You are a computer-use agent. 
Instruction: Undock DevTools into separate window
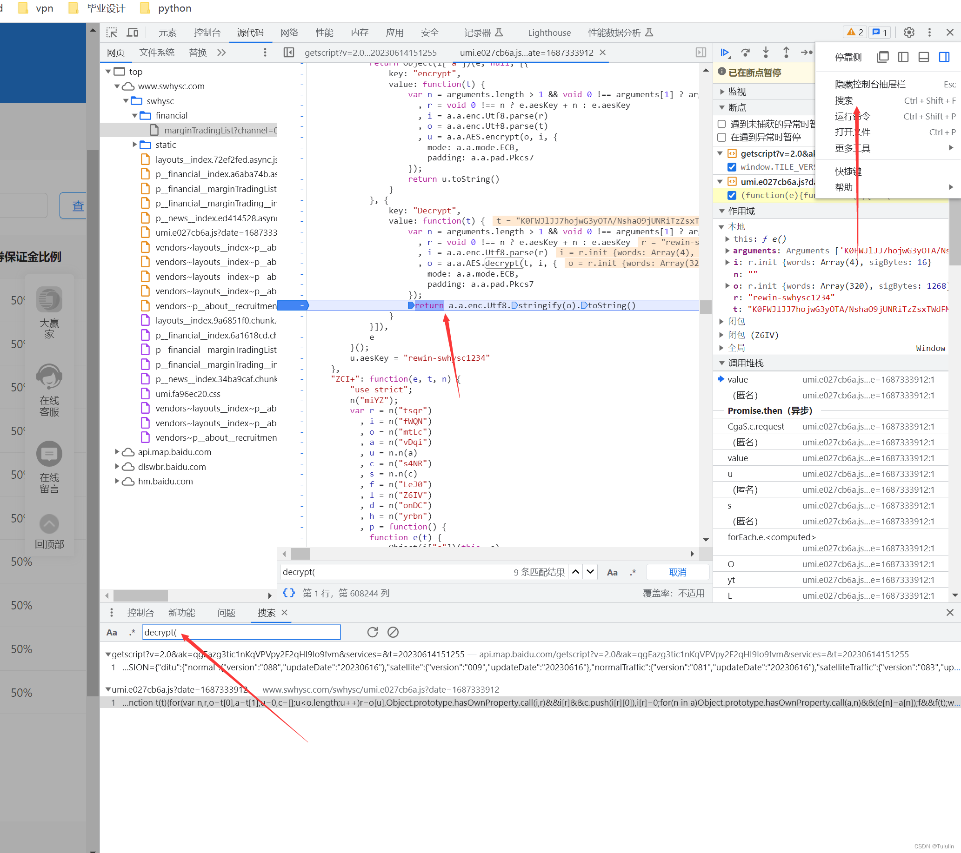click(x=882, y=57)
